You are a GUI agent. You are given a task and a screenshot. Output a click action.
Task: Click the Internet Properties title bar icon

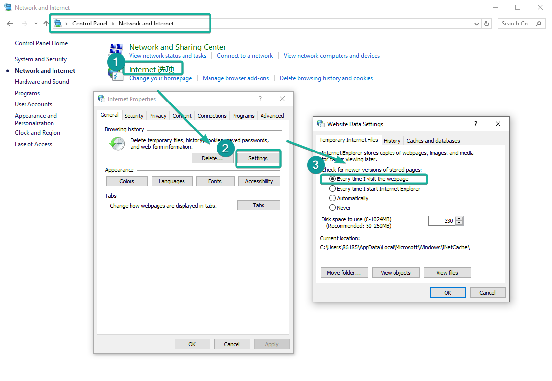click(102, 99)
